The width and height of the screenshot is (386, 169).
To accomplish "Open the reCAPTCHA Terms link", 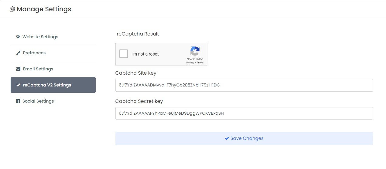I will click(x=200, y=63).
